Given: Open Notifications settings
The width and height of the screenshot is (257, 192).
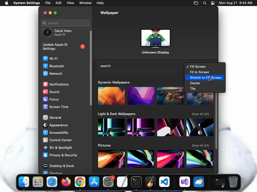Looking at the screenshot, I should tap(56, 84).
